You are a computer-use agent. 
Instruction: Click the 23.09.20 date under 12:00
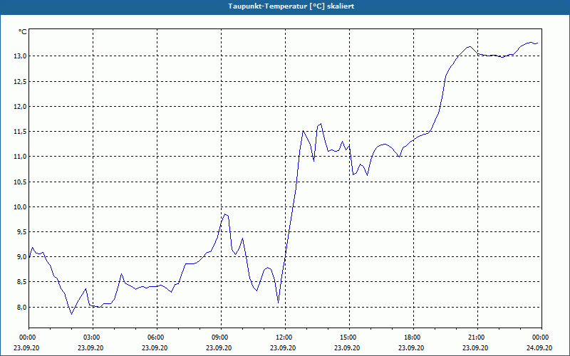point(283,347)
